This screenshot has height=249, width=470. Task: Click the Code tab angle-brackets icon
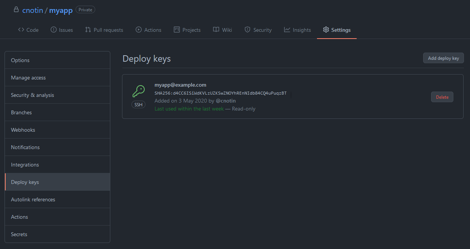pos(21,30)
